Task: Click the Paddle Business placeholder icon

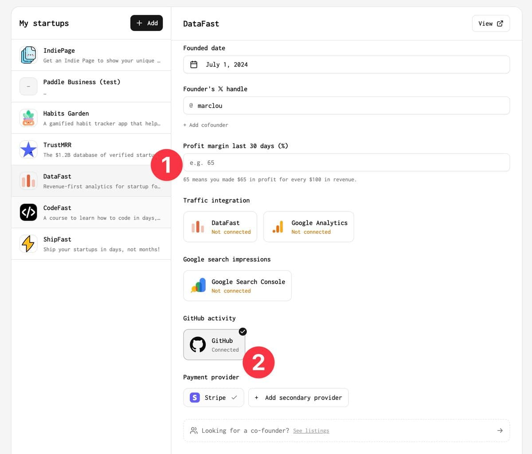Action: pyautogui.click(x=28, y=86)
